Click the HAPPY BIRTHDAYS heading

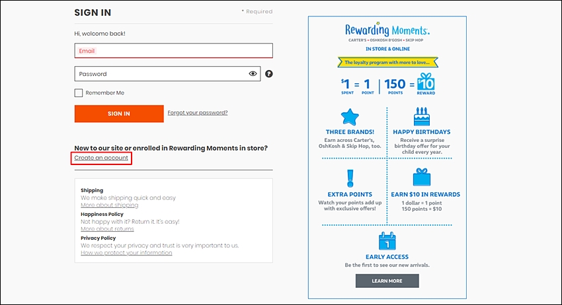(x=422, y=132)
